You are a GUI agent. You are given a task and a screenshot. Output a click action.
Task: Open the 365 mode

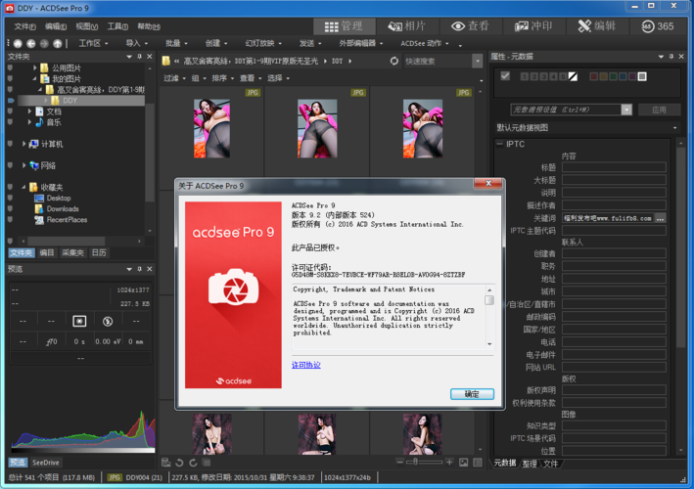coord(658,26)
